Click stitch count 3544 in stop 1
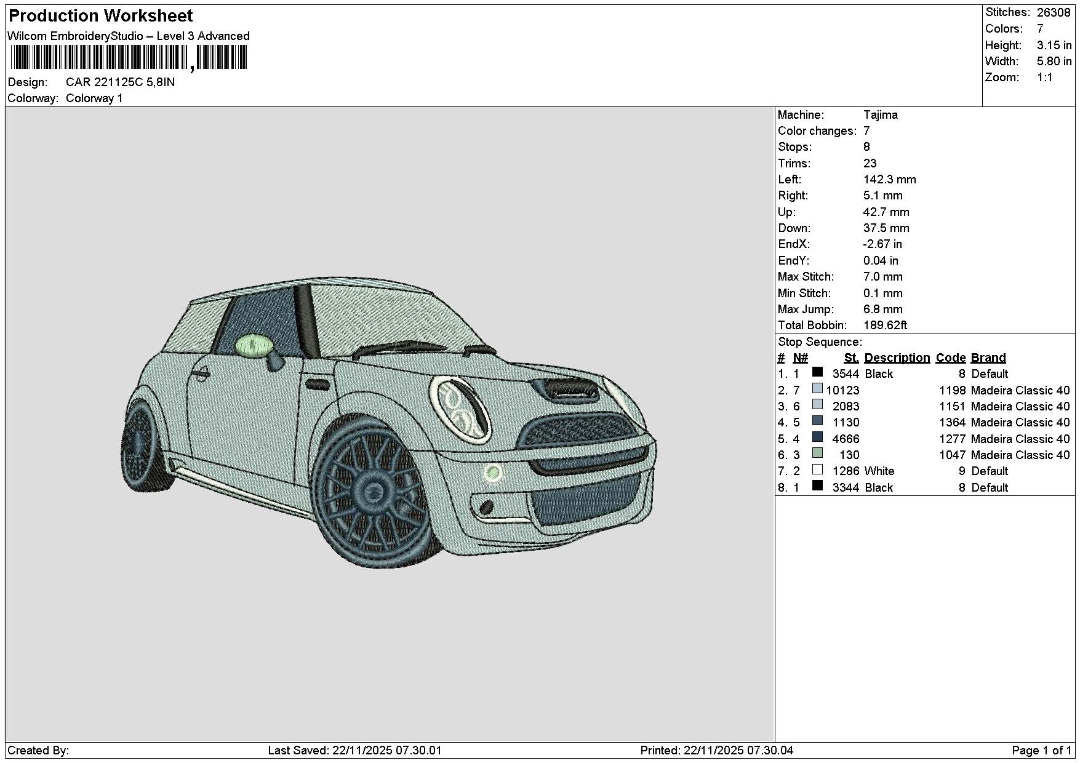 846,374
